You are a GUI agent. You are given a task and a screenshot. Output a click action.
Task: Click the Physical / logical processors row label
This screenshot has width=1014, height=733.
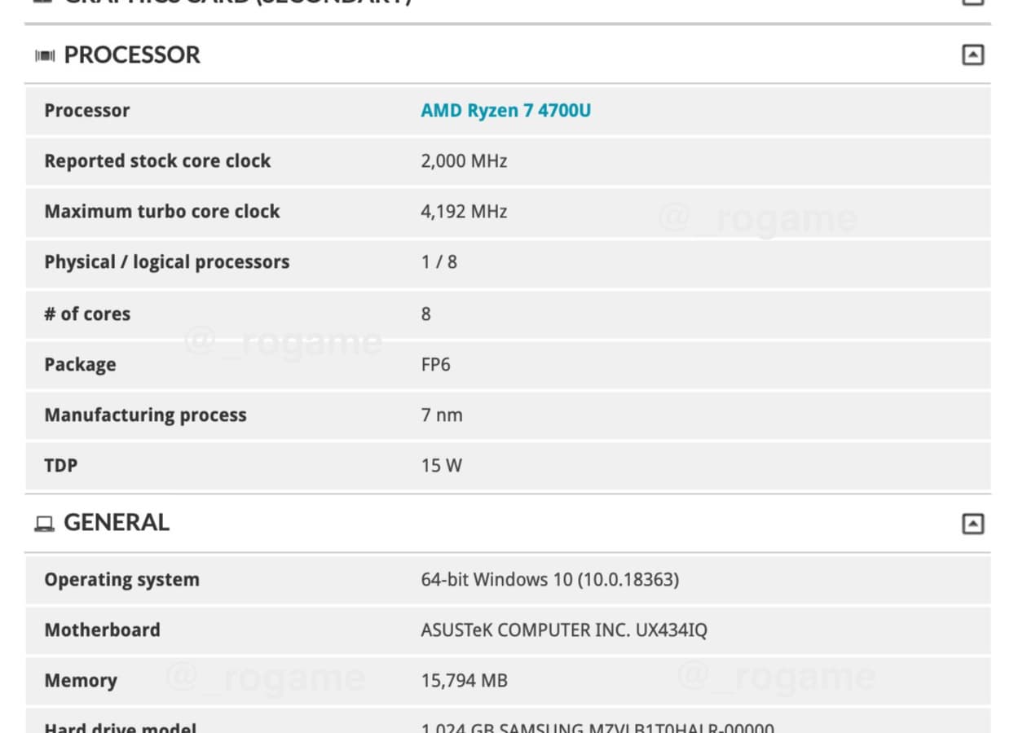point(167,262)
